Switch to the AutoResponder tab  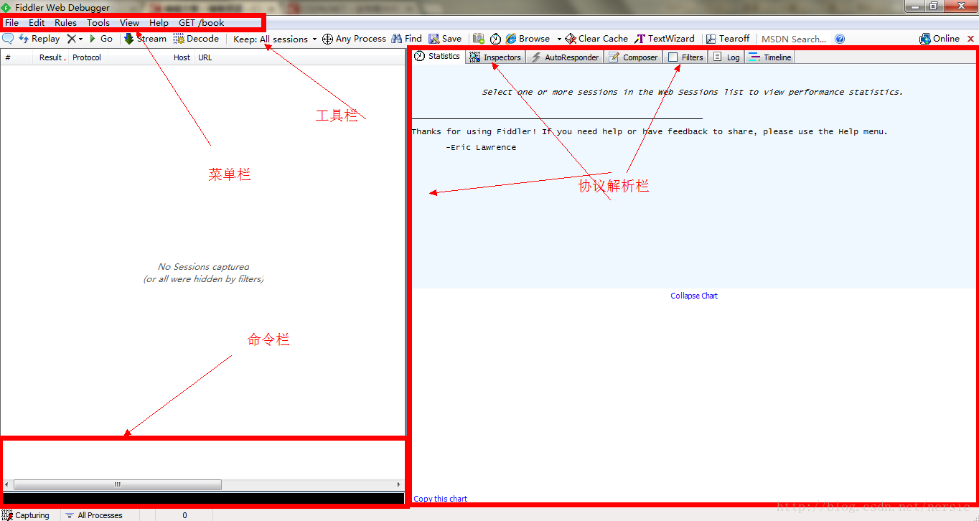point(565,57)
